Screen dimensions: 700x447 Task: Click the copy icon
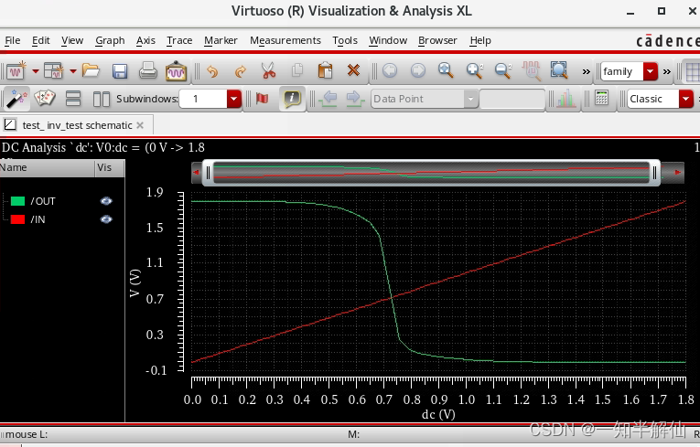296,70
